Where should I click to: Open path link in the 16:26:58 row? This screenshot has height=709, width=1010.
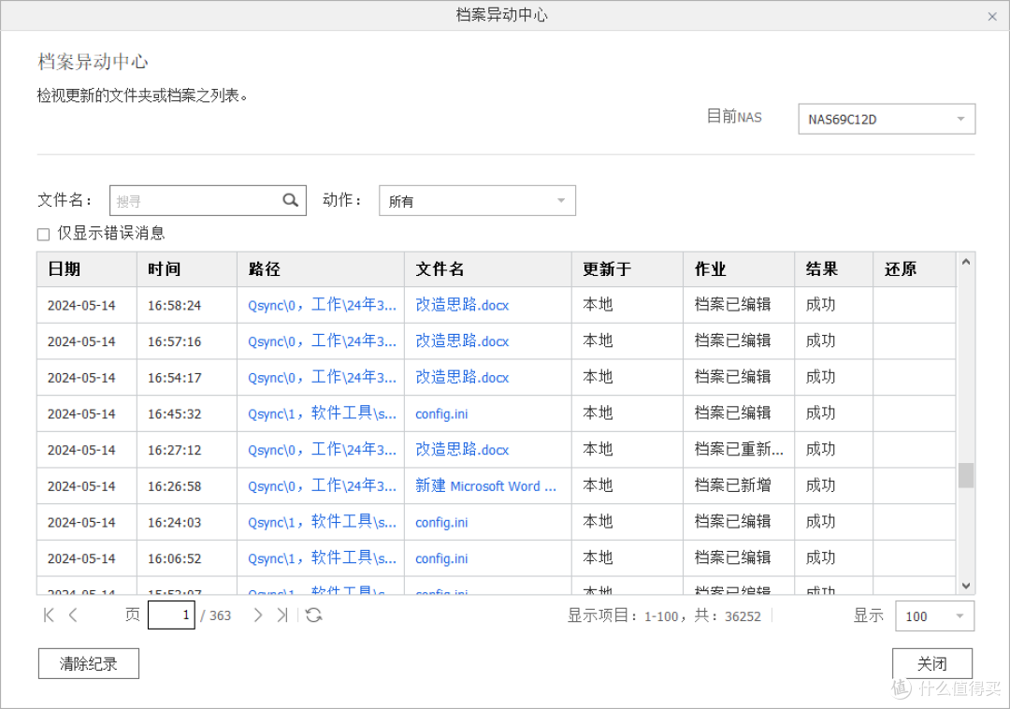pyautogui.click(x=322, y=486)
